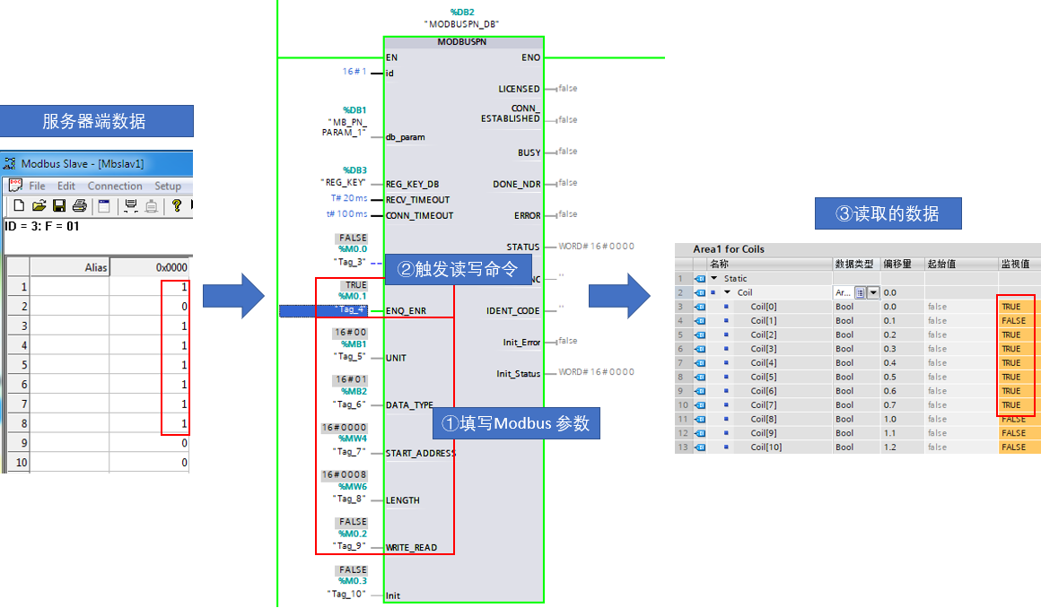Click the tag icon in the Coil[4] row
Image resolution: width=1041 pixels, height=608 pixels.
pyautogui.click(x=700, y=362)
